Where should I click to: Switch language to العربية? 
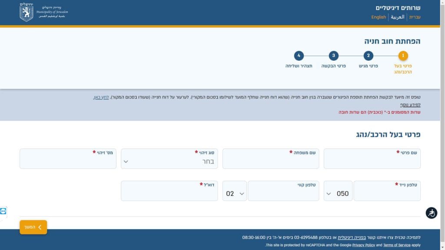[398, 17]
